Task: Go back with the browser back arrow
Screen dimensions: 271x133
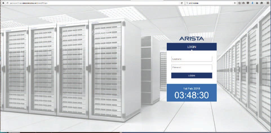Action: click(x=3, y=3)
